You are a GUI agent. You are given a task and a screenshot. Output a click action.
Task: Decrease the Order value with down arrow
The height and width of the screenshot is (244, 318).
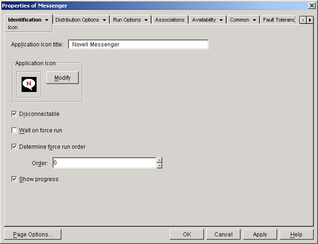point(159,166)
